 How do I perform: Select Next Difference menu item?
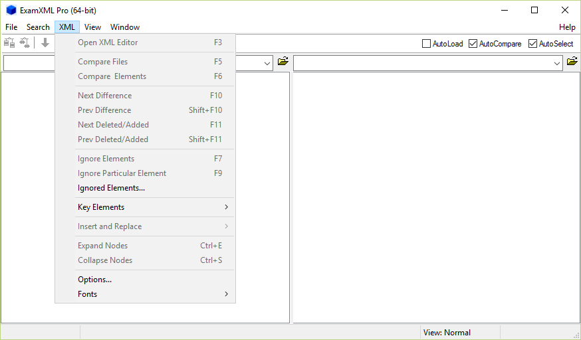click(x=145, y=96)
